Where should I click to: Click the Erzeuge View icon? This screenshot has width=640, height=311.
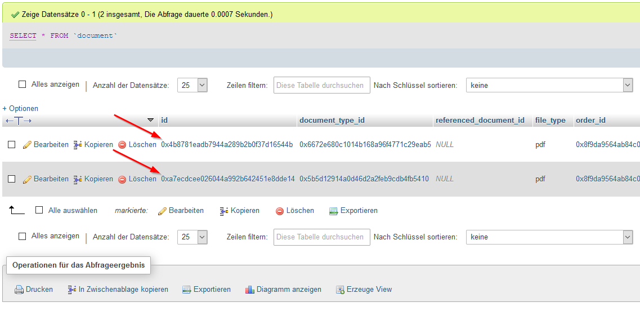(340, 290)
